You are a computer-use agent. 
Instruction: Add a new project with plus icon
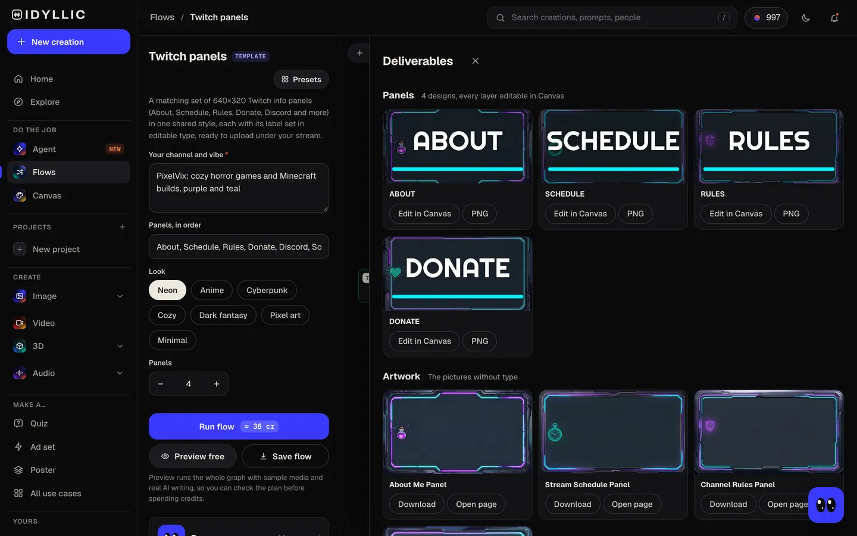[x=123, y=227]
